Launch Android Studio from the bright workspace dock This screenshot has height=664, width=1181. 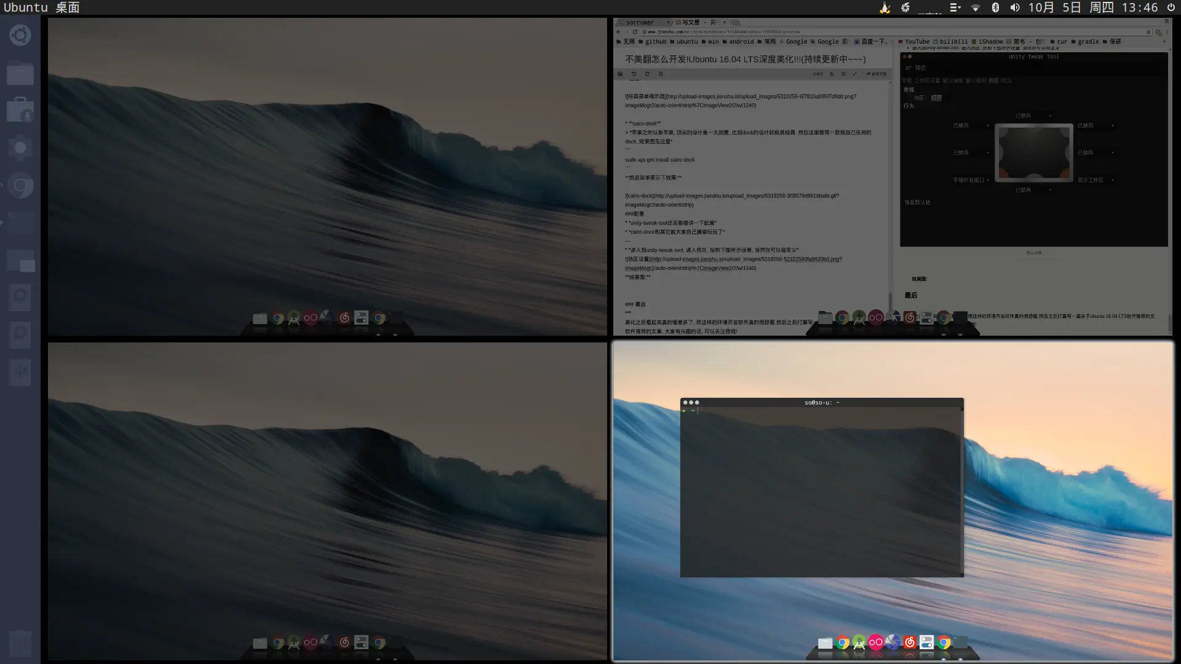tap(859, 642)
